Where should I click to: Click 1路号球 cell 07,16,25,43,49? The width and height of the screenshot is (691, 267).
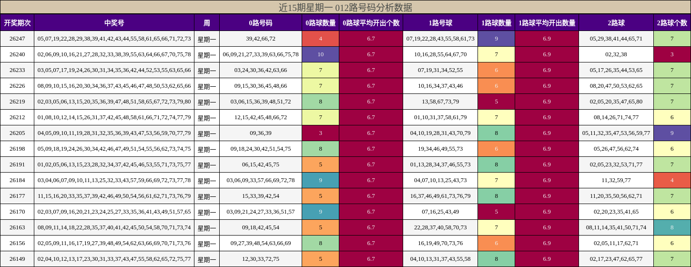[x=440, y=212]
